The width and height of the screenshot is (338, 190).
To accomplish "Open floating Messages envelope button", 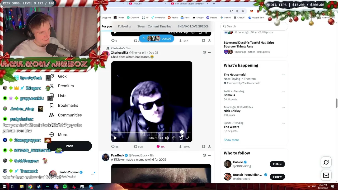I will pyautogui.click(x=326, y=175).
